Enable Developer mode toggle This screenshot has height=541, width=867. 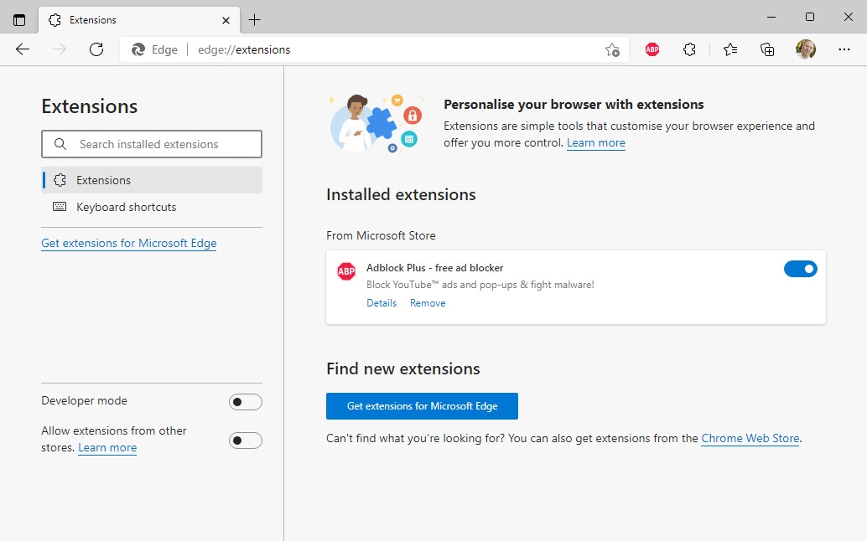(x=246, y=402)
